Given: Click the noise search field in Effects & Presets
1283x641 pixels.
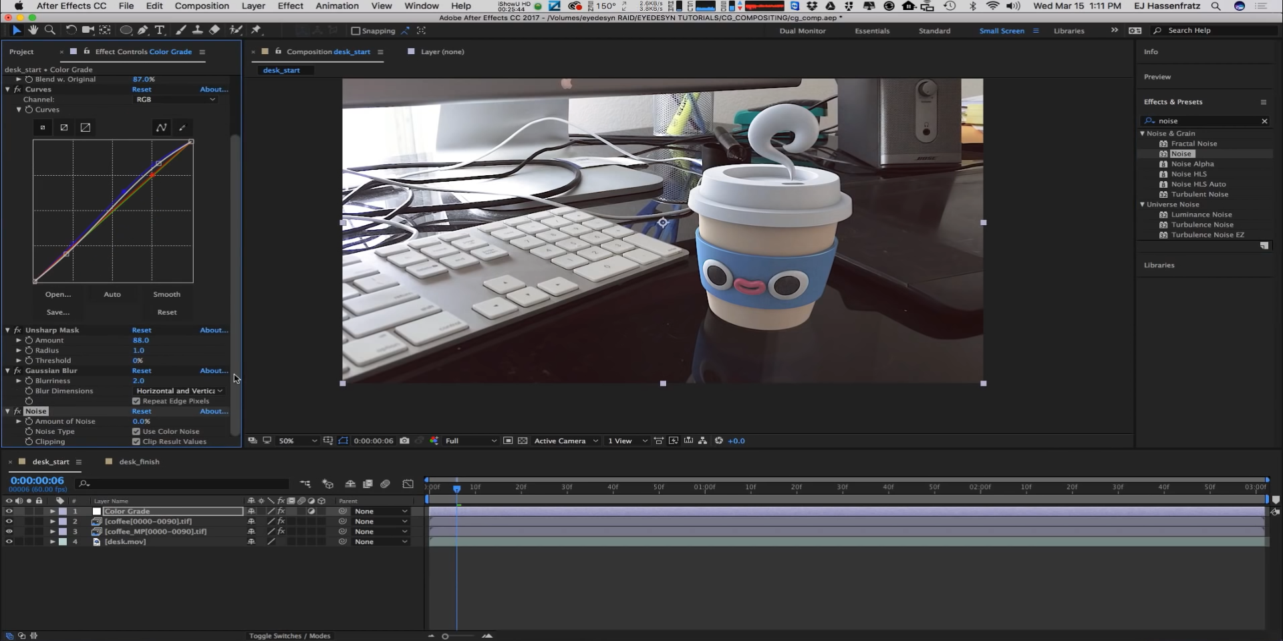Looking at the screenshot, I should (x=1208, y=121).
